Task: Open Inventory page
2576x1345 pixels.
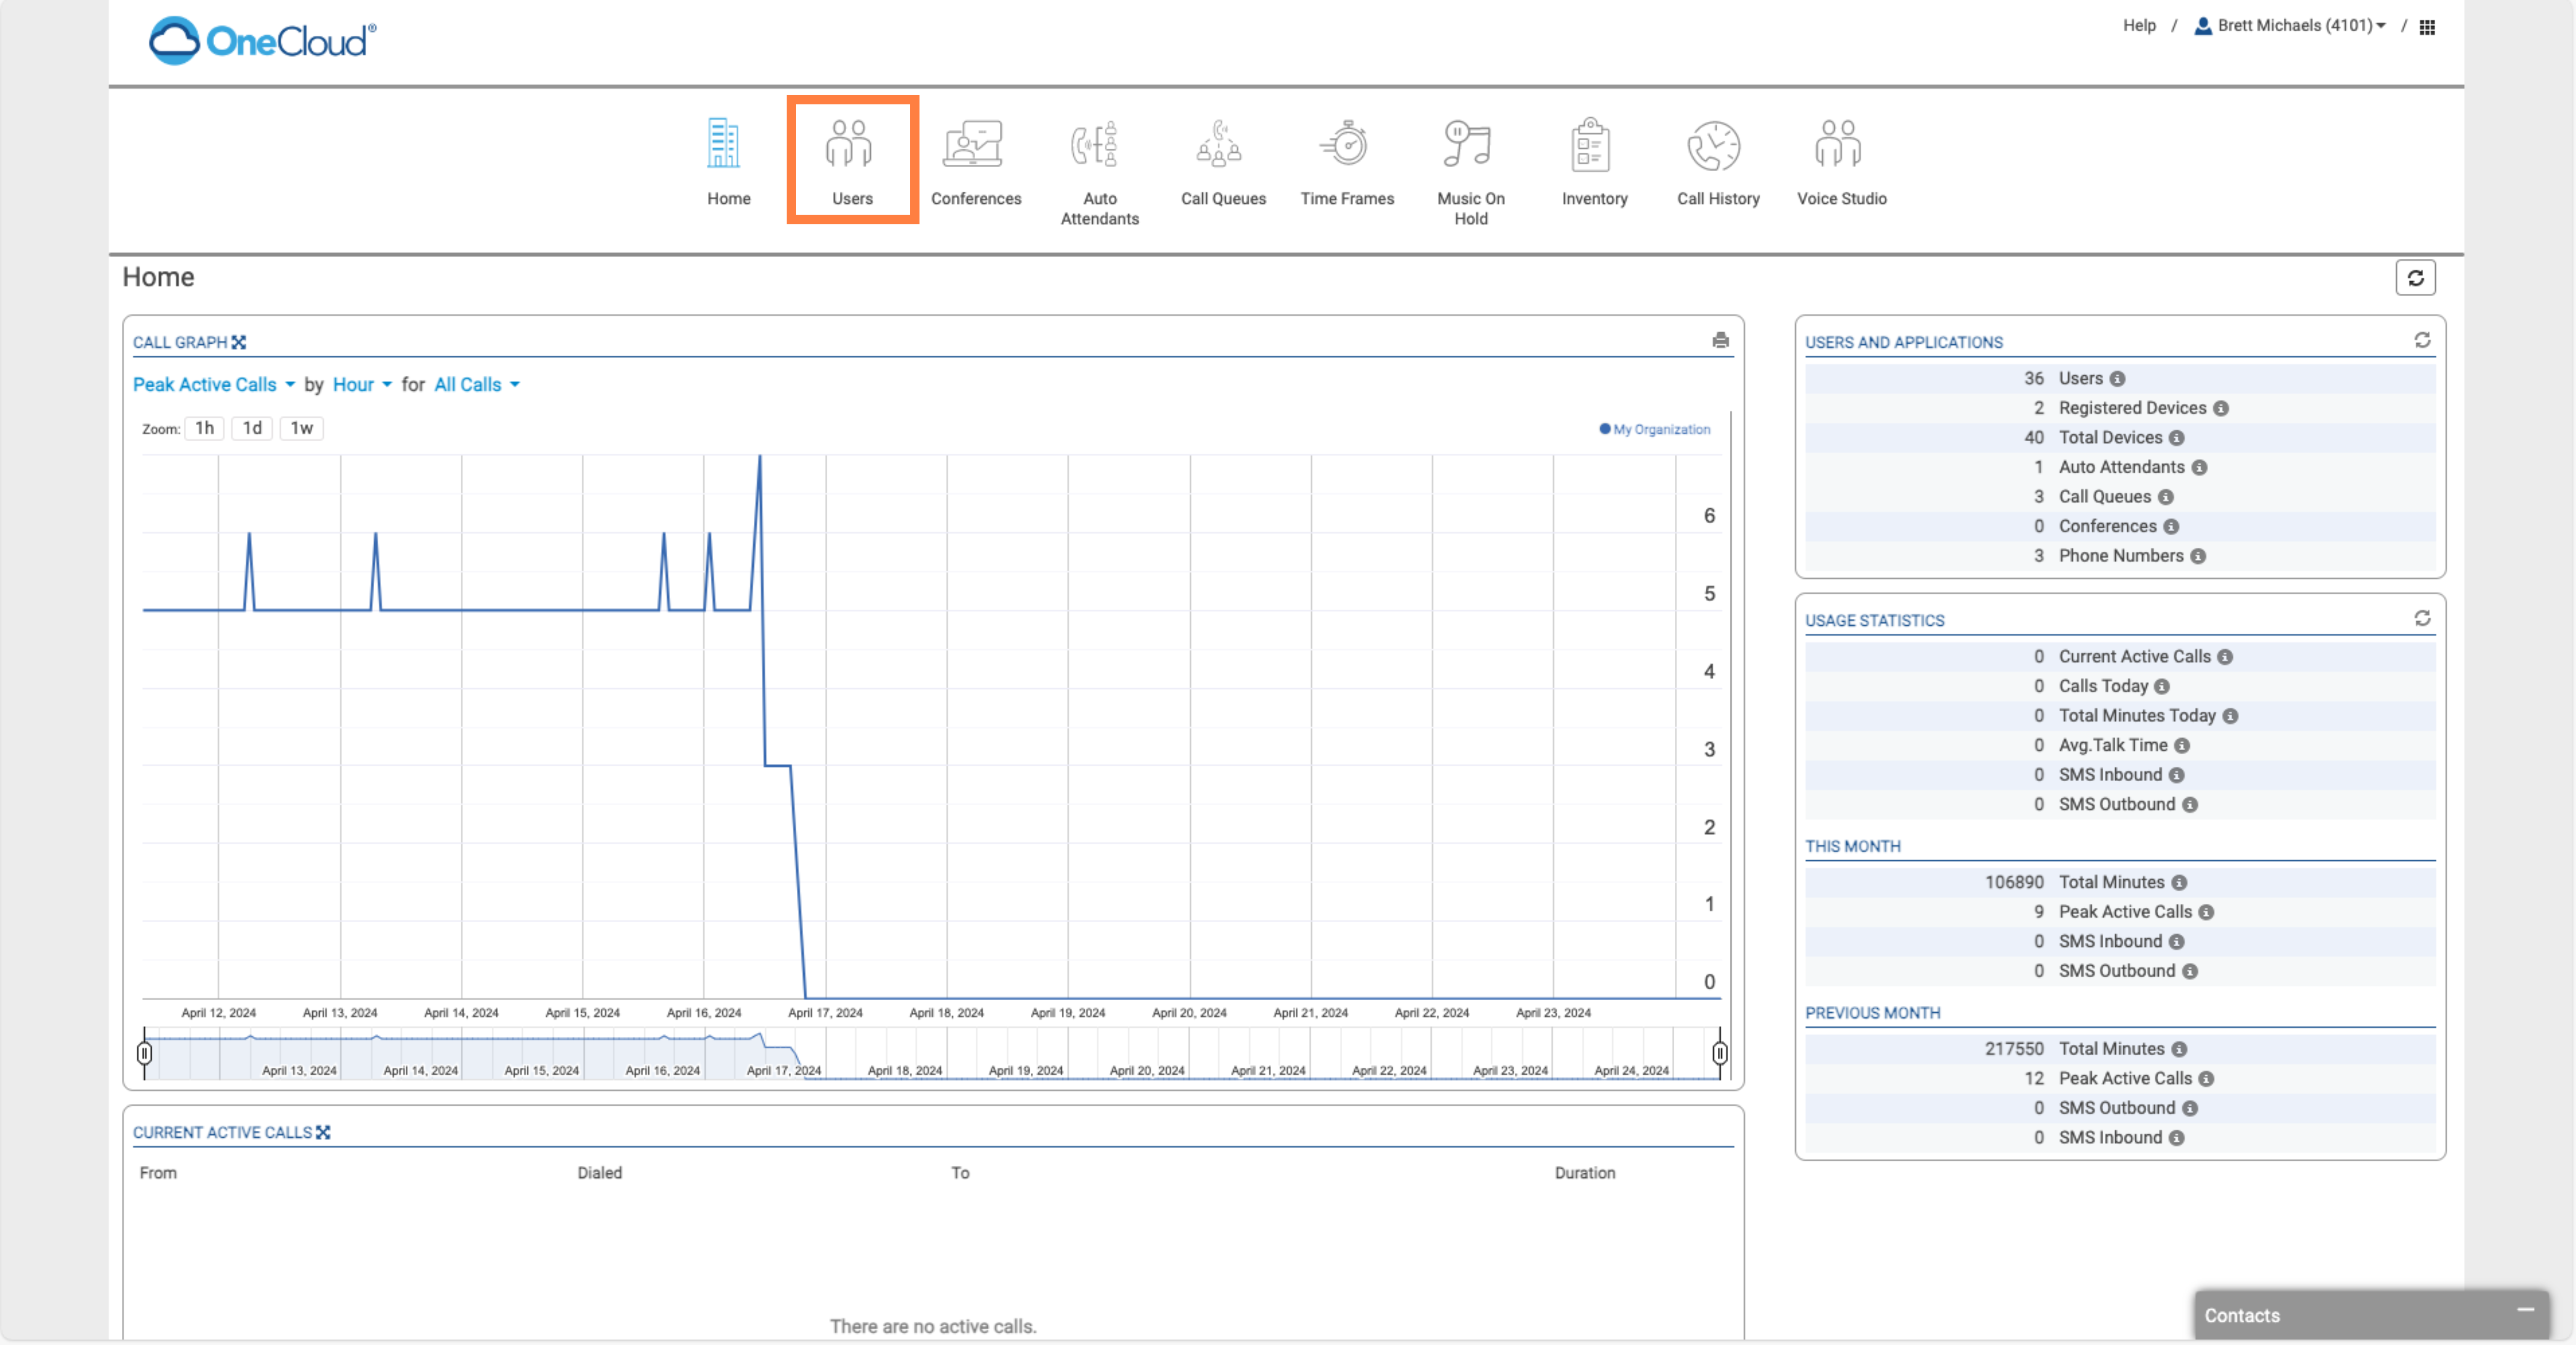Action: pyautogui.click(x=1594, y=161)
